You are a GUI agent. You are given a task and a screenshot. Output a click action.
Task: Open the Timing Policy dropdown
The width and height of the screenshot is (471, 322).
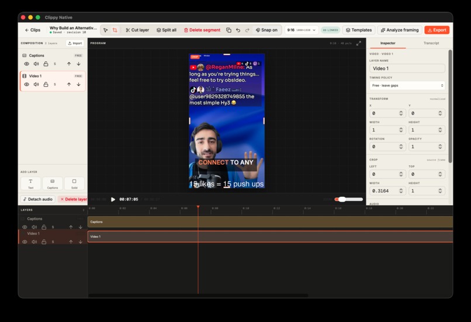[x=407, y=85]
